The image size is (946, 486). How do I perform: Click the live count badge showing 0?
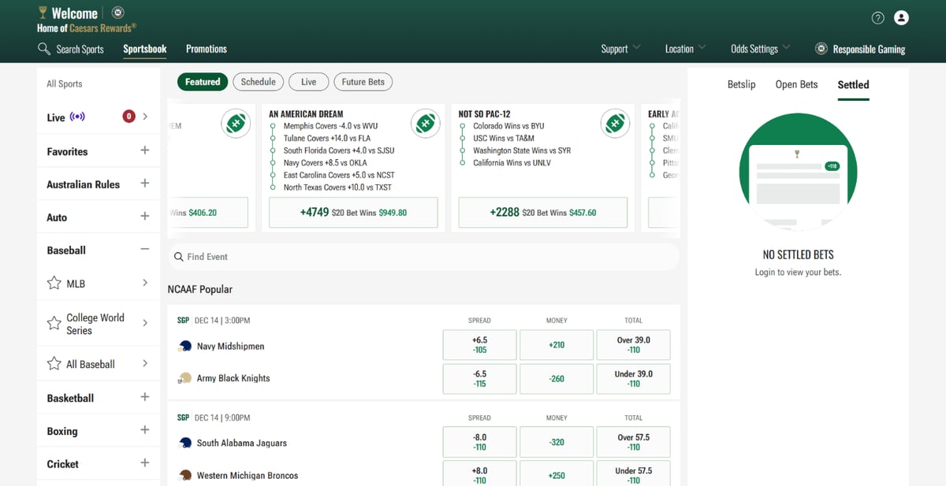[x=128, y=117]
